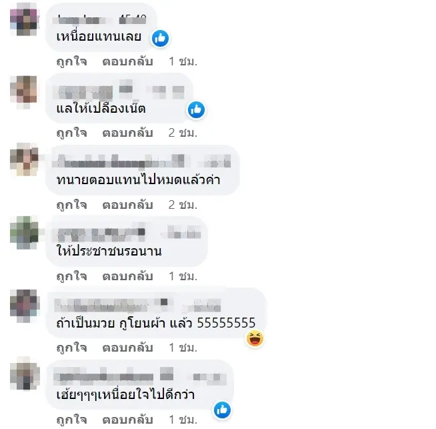Click the blurred author name above 'ทนายตอบแทนไปหมดแล้วค่า'

[x=141, y=161]
